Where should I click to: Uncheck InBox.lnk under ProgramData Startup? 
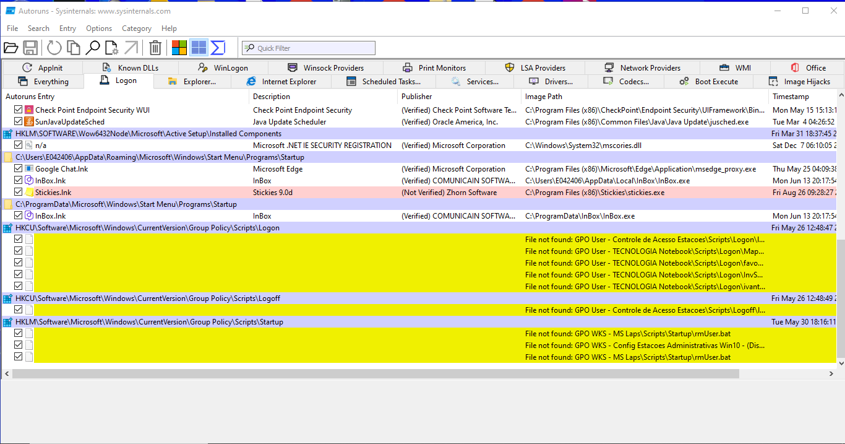19,216
